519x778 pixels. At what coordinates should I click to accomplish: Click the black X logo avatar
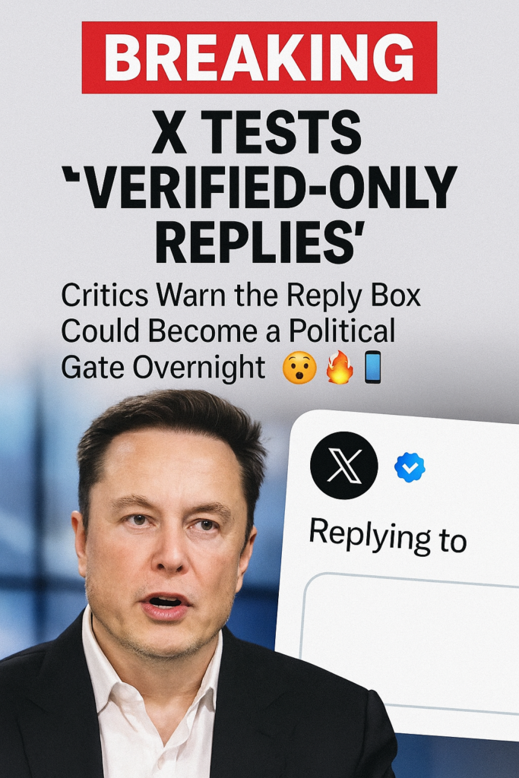pos(344,465)
